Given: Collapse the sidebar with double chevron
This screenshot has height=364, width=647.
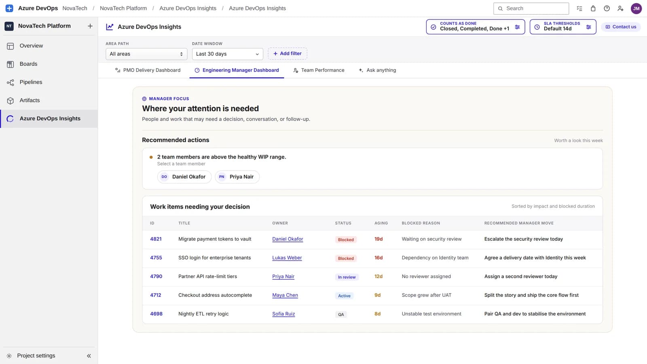Looking at the screenshot, I should tap(89, 356).
